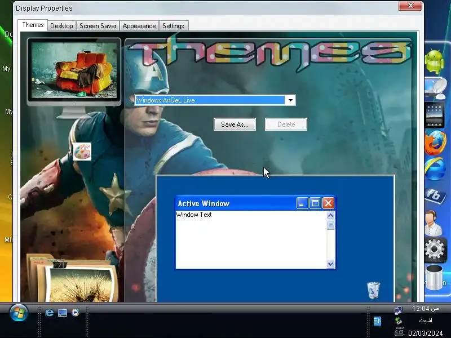Click the recycle bin icon in preview
This screenshot has height=338, width=451.
[373, 290]
